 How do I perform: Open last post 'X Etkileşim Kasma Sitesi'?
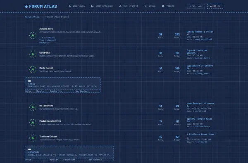pyautogui.click(x=201, y=135)
